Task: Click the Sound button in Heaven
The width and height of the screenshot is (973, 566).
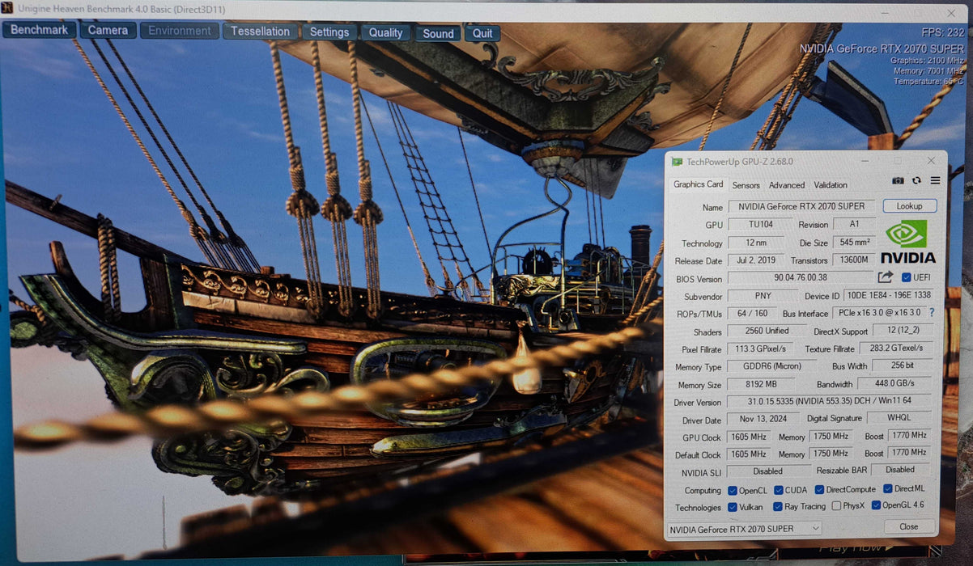Action: pyautogui.click(x=438, y=33)
